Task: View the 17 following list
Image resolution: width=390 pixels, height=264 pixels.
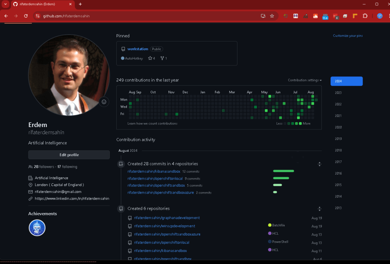Action: click(x=67, y=167)
